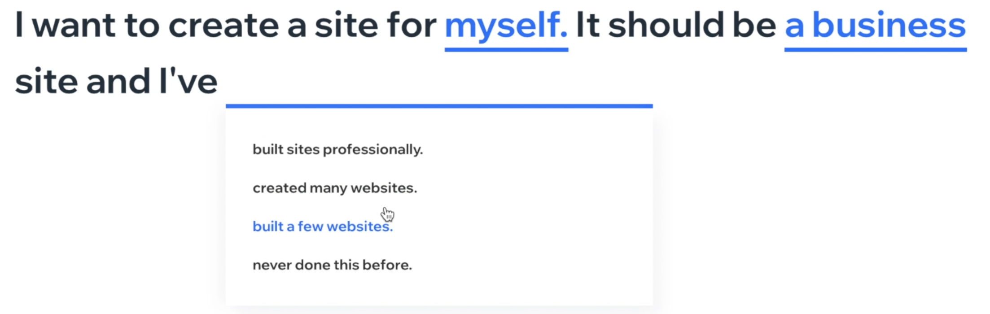The height and width of the screenshot is (314, 990).
Task: Click the blue underline under 'a business'
Action: coord(875,50)
